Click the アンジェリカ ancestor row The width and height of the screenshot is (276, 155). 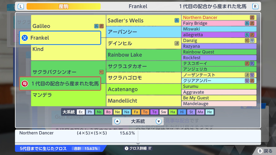[x=219, y=69]
